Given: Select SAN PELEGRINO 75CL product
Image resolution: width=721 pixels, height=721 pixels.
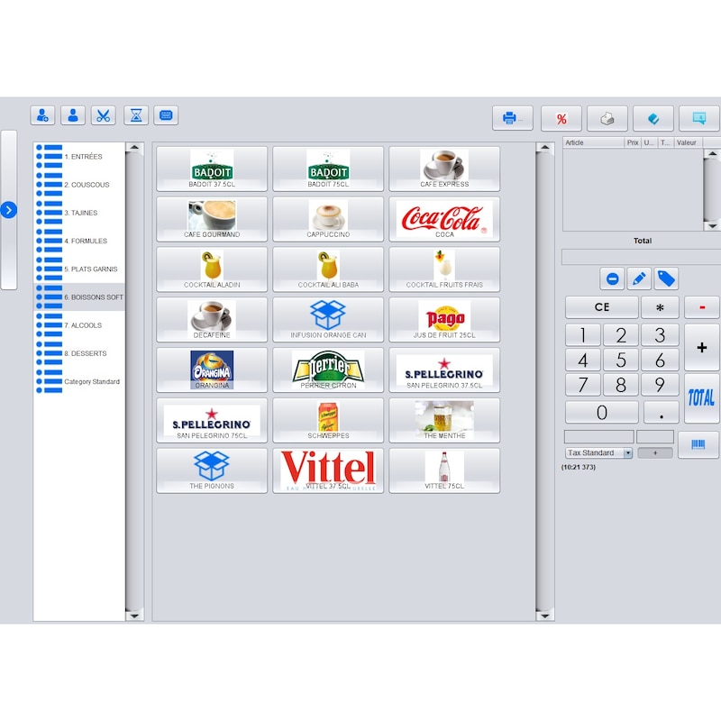Looking at the screenshot, I should (x=212, y=420).
